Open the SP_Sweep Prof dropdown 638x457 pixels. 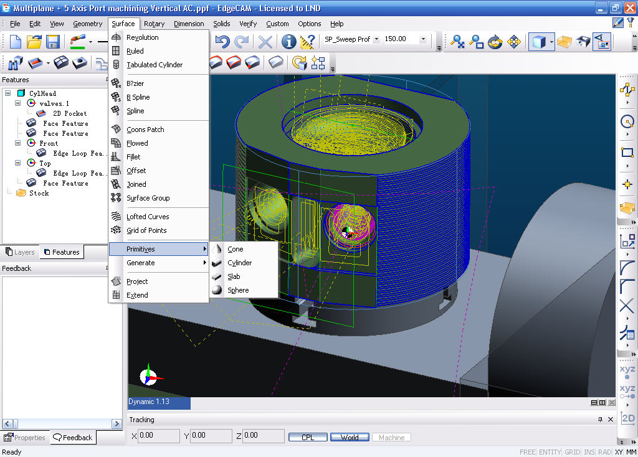pos(376,39)
